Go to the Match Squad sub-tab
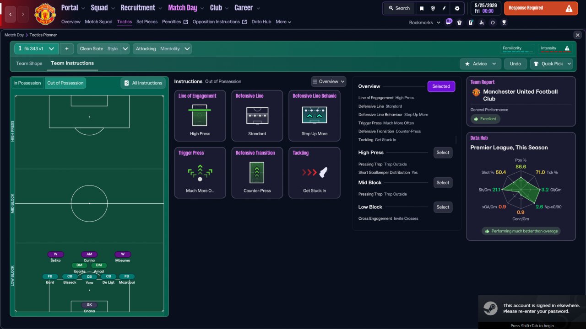The height and width of the screenshot is (329, 586). (x=98, y=22)
